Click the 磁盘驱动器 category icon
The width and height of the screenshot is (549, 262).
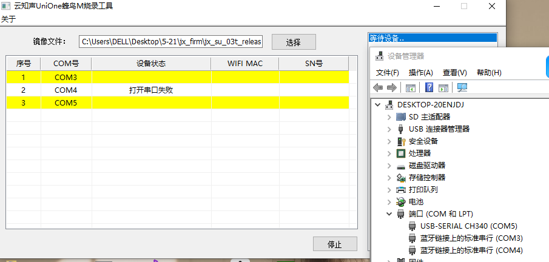(400, 166)
